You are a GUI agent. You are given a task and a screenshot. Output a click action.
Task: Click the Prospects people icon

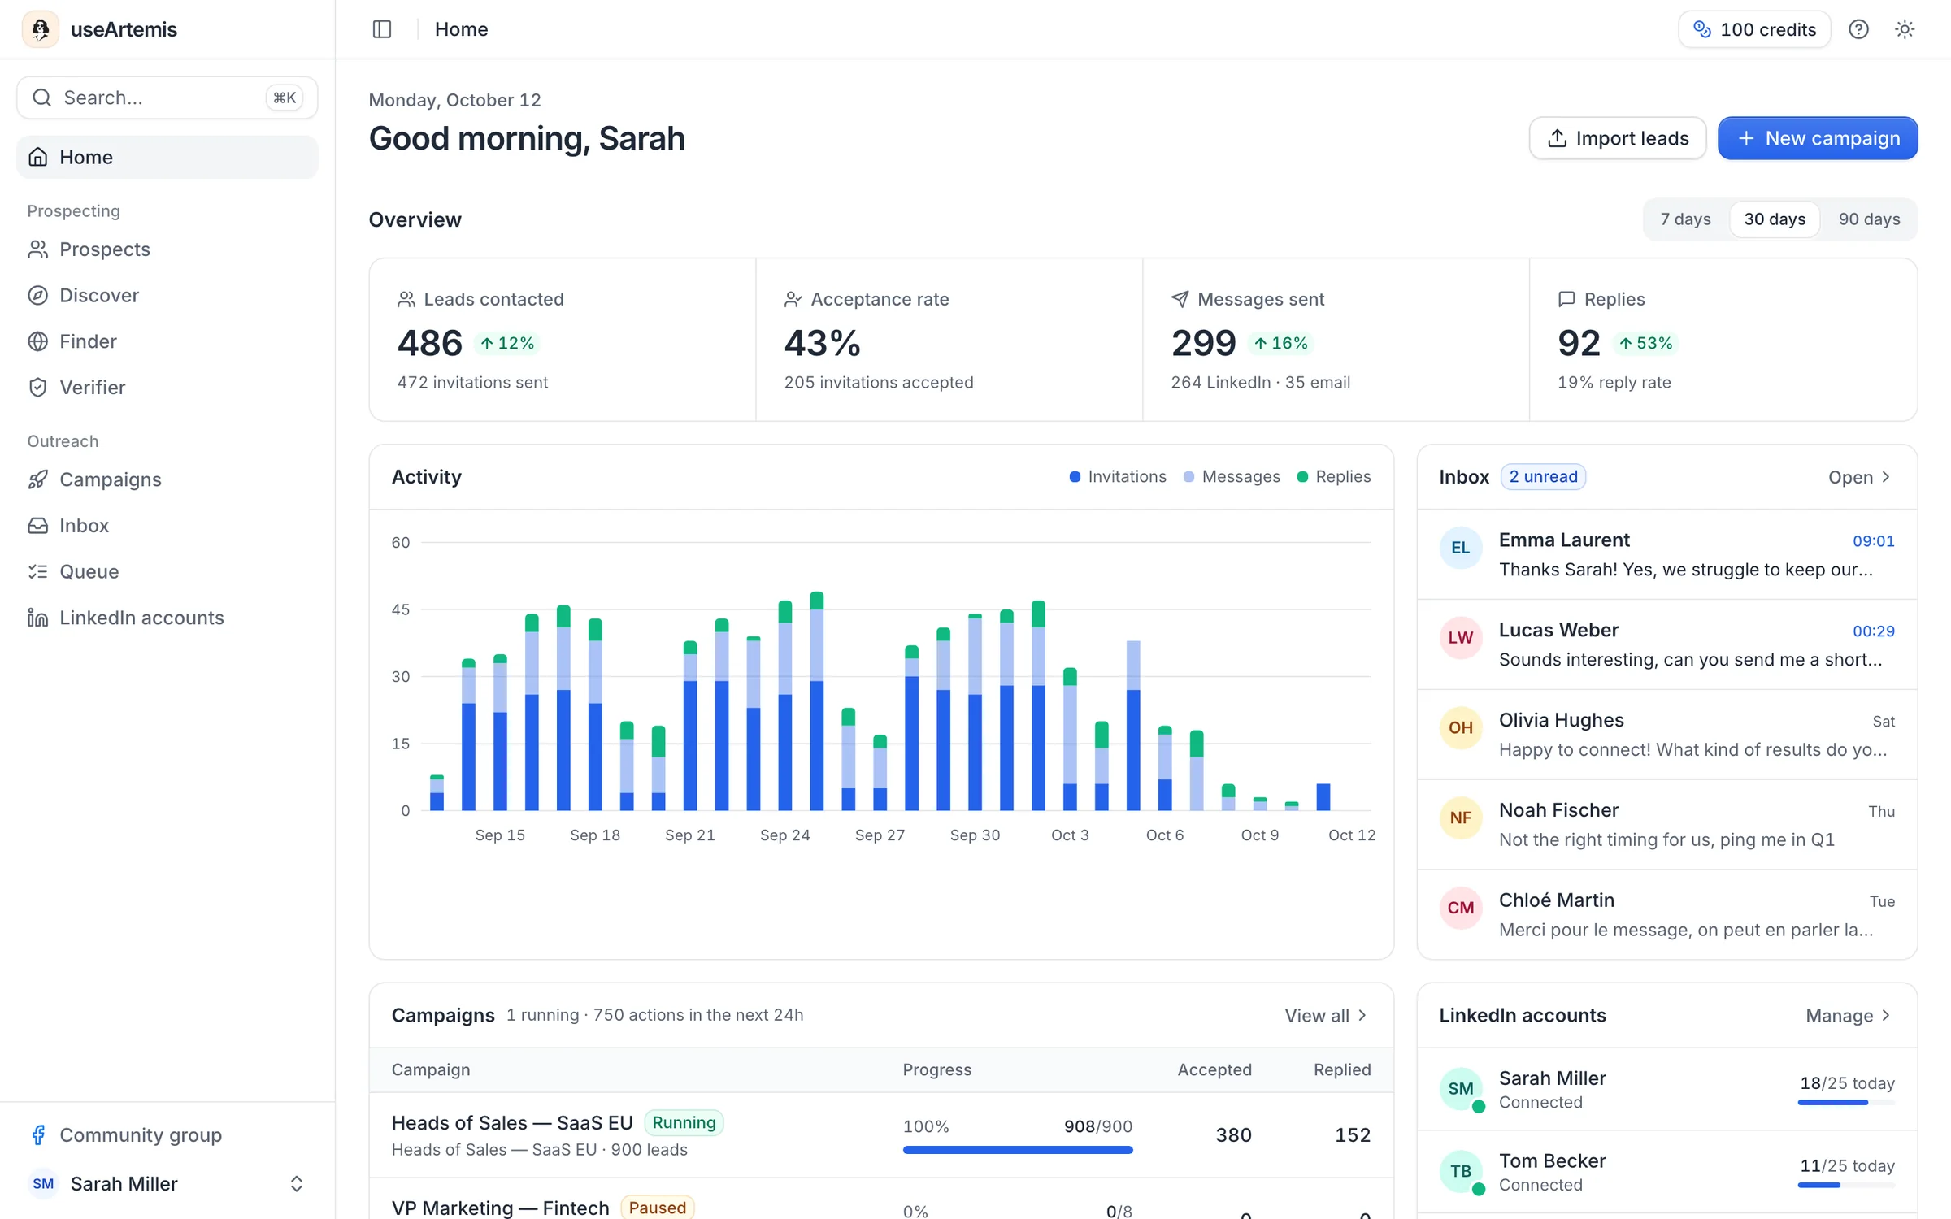click(x=38, y=249)
